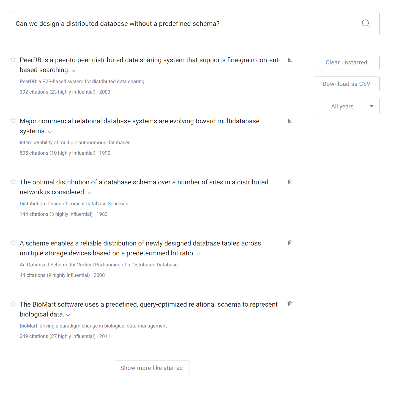
Task: Delete the PeerDB result with trash icon
Action: point(290,59)
